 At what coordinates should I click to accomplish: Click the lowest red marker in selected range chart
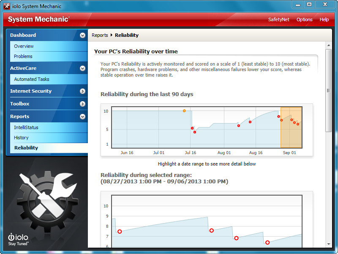pos(267,243)
